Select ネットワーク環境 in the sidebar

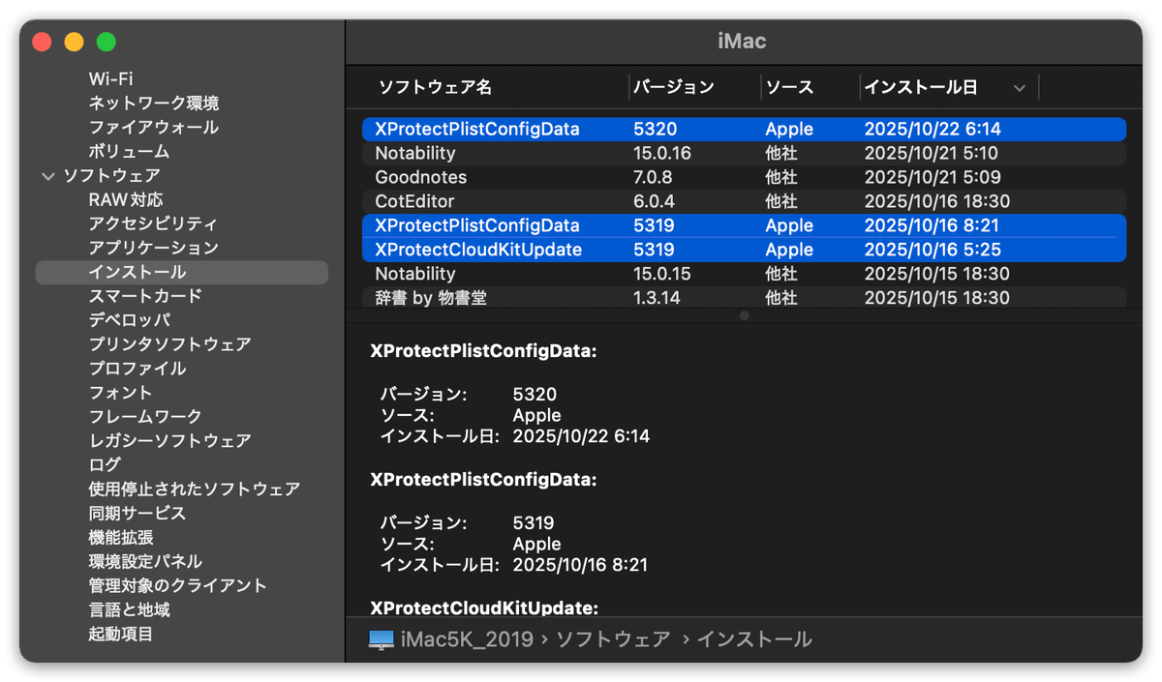[154, 104]
